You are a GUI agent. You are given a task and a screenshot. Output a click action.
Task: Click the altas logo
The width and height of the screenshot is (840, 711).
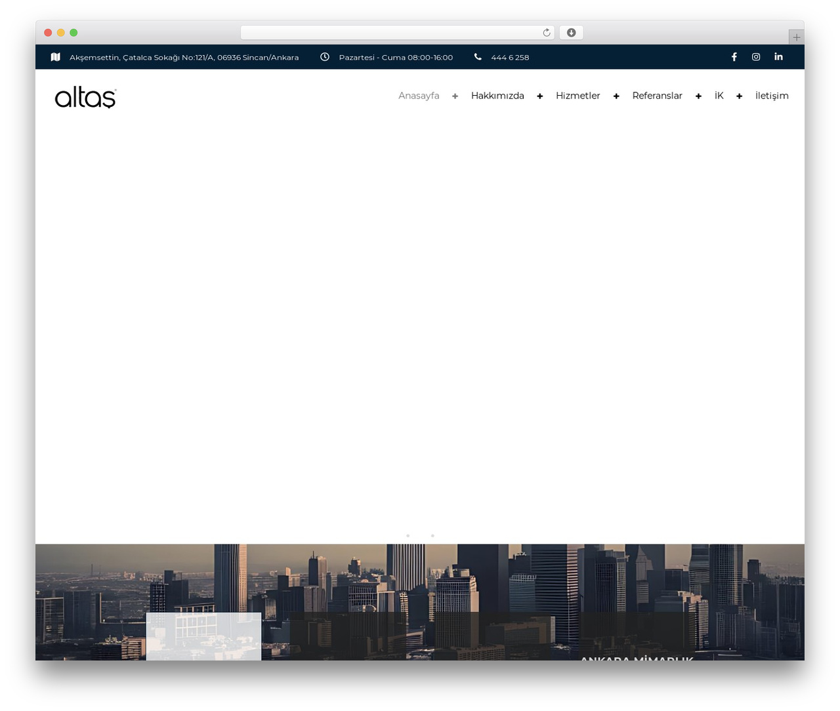86,98
